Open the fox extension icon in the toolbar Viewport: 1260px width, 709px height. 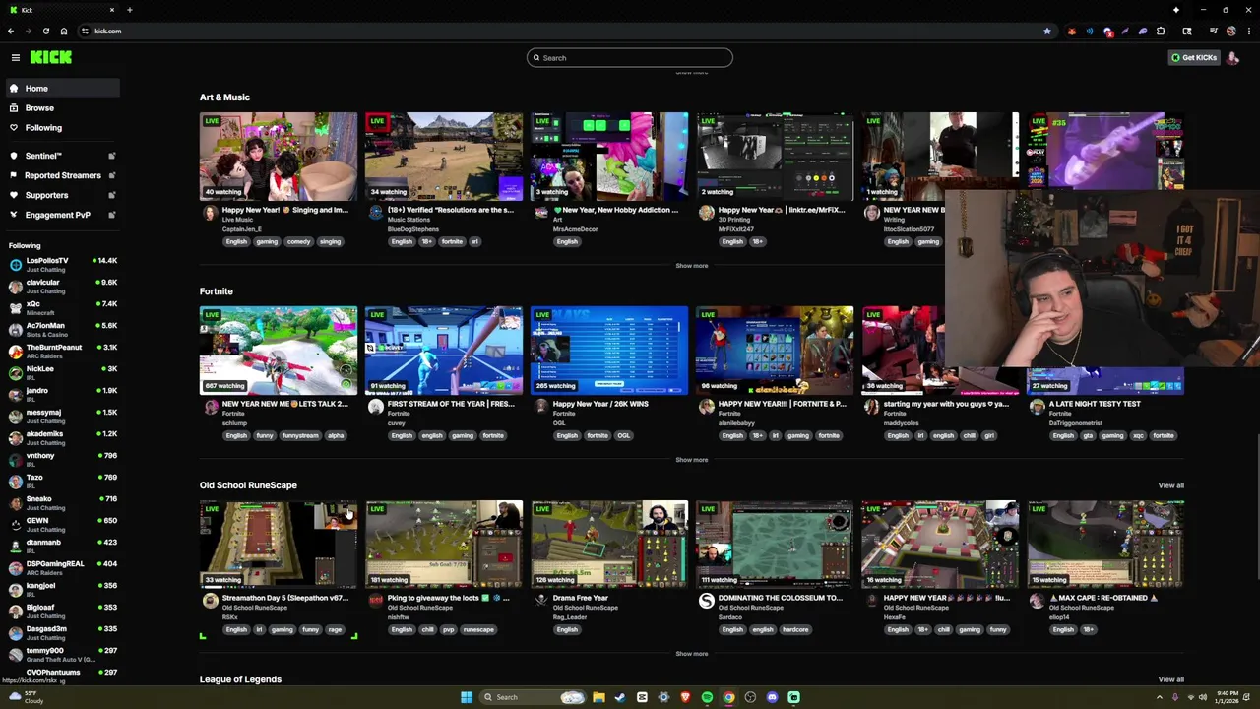1072,31
